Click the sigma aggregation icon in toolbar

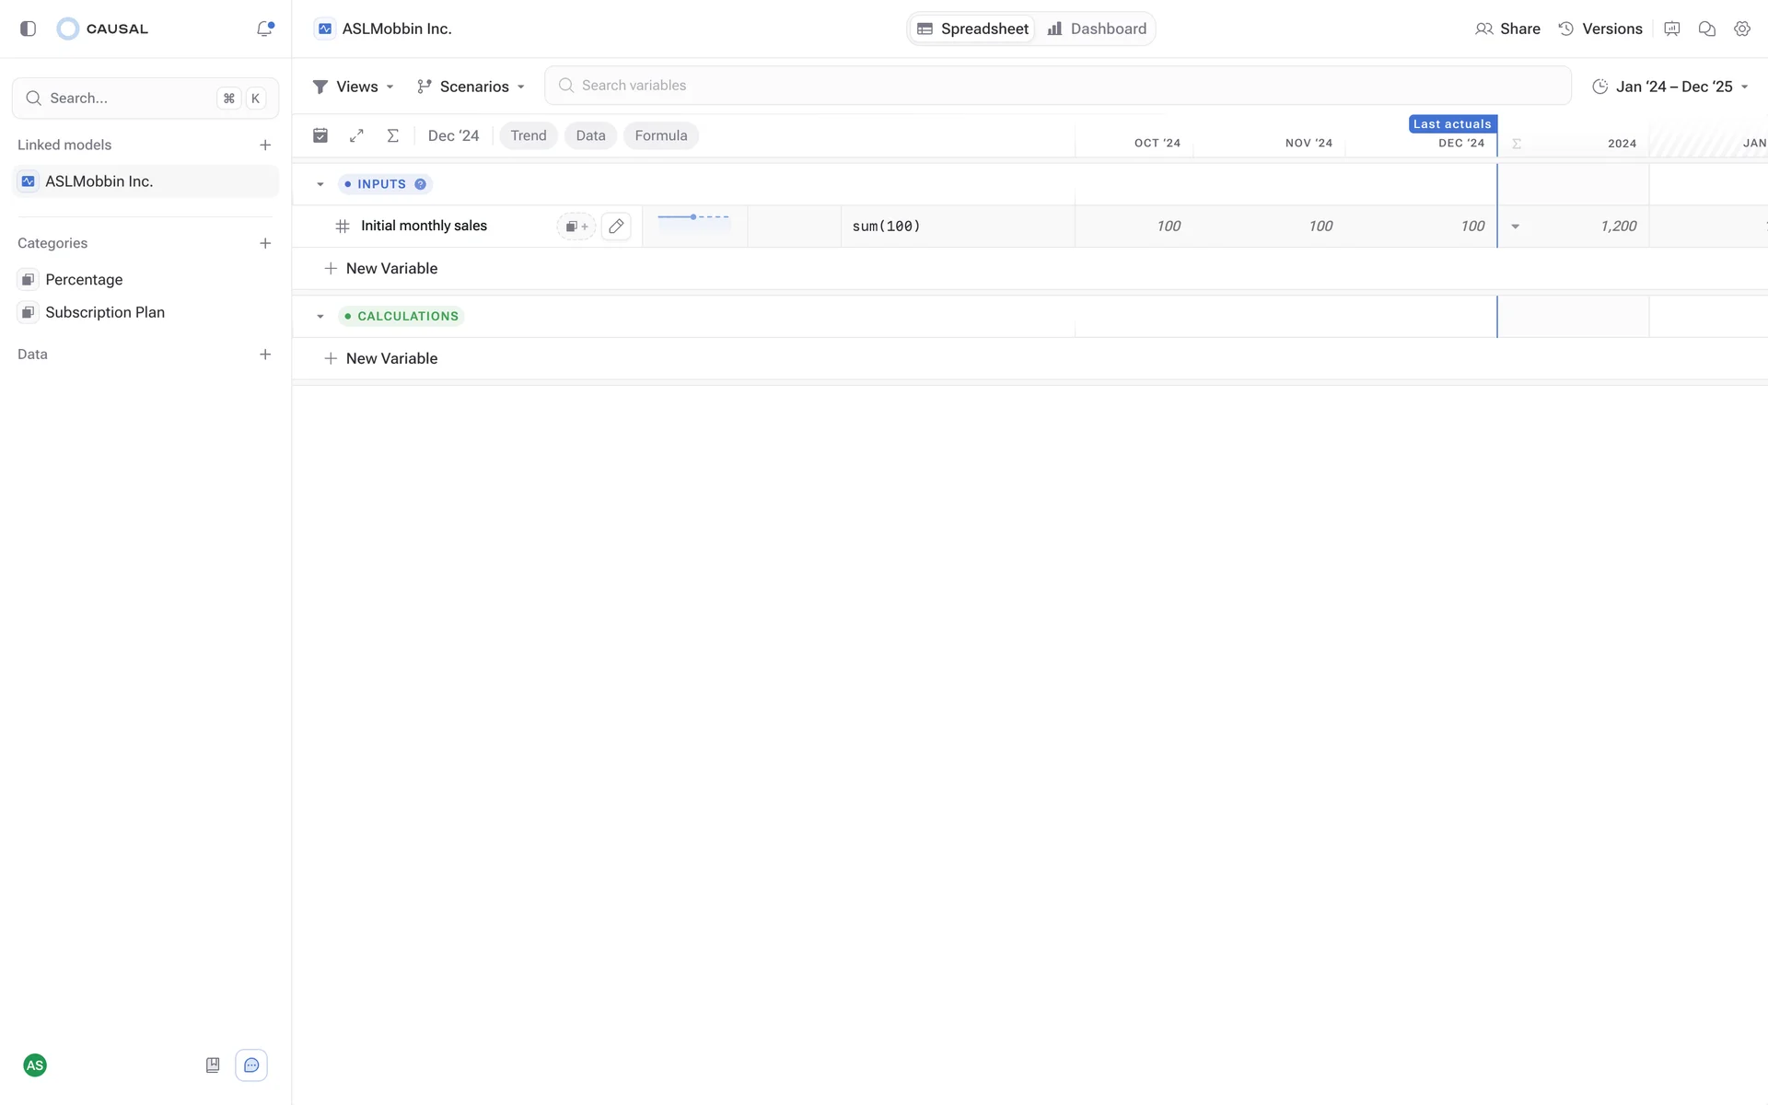point(392,135)
